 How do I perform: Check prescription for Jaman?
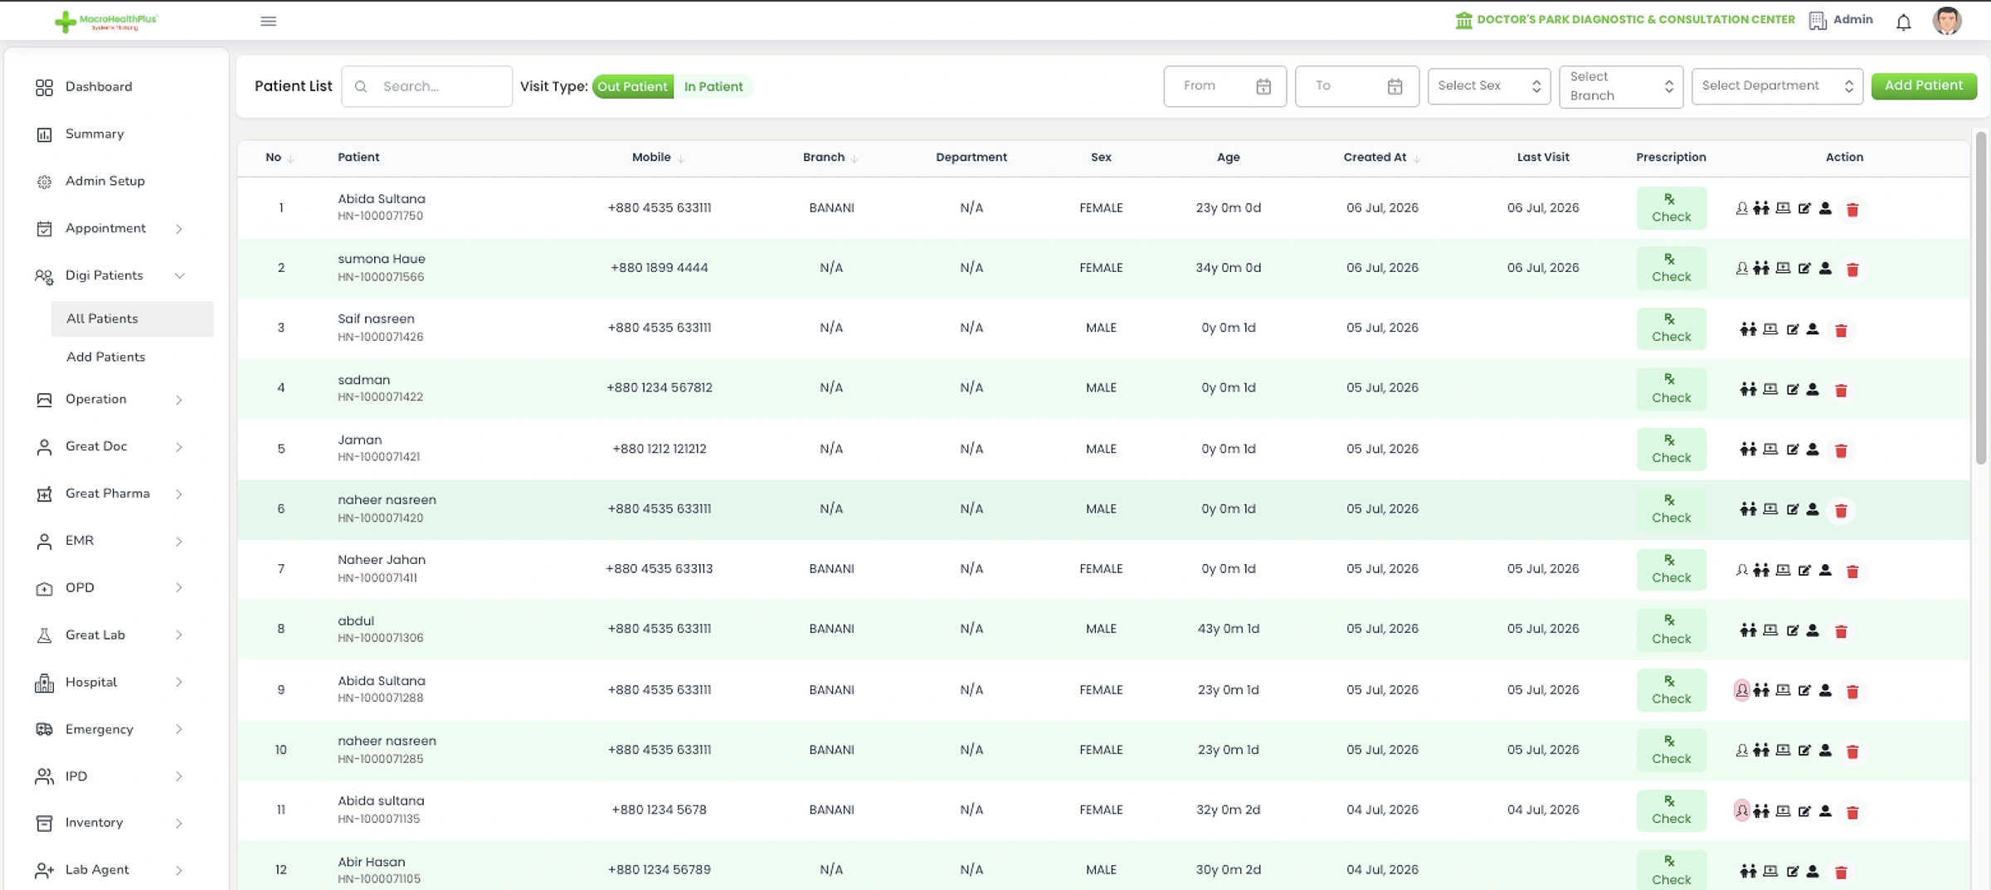point(1671,449)
